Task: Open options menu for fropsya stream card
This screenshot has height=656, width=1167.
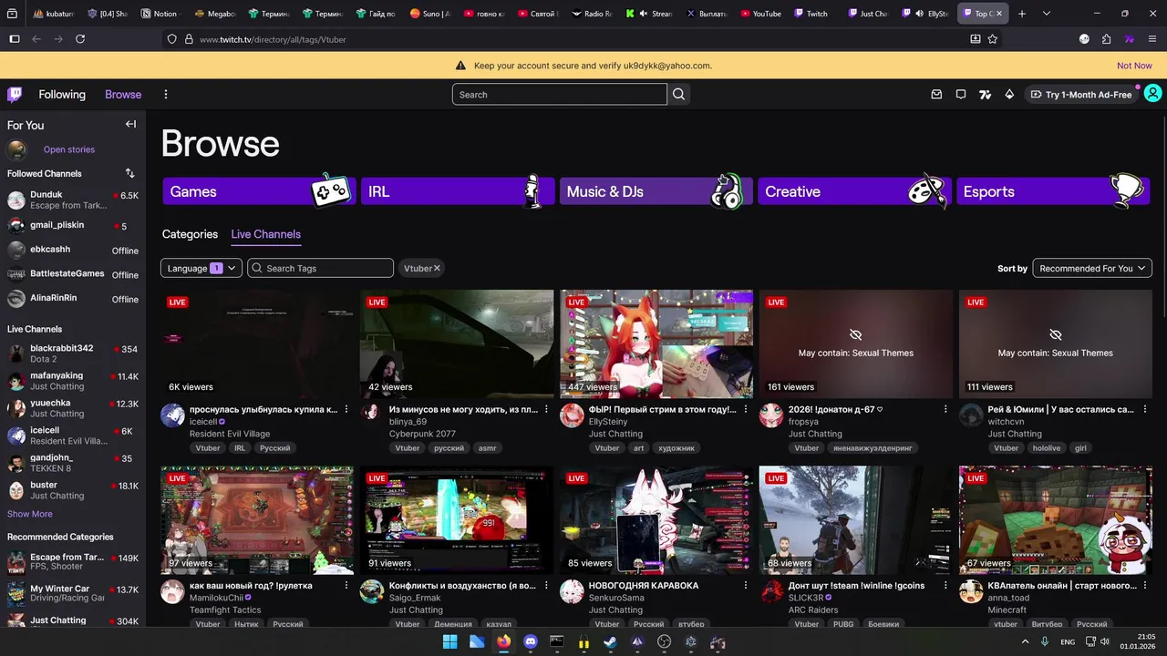Action: pos(945,409)
